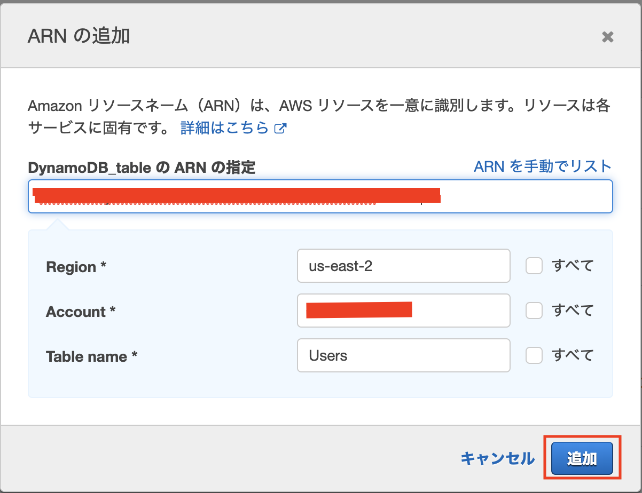Image resolution: width=642 pixels, height=493 pixels.
Task: Click the Table name * label
Action: click(92, 356)
